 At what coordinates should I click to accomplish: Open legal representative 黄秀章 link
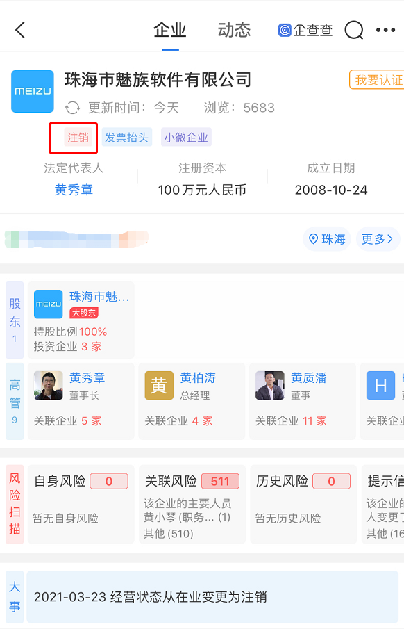[x=74, y=190]
